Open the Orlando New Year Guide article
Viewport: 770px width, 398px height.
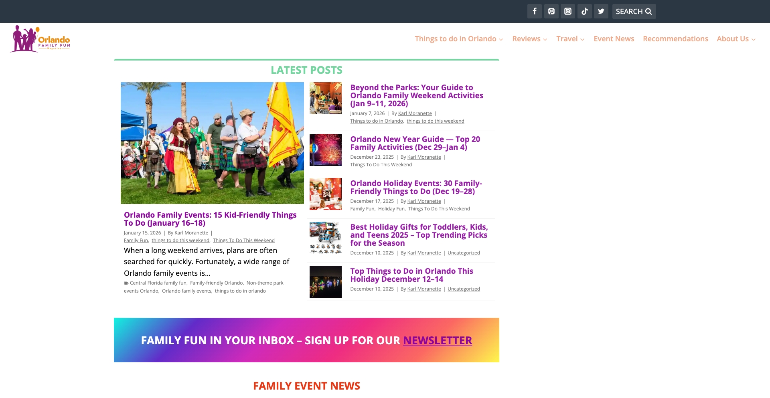pos(415,143)
